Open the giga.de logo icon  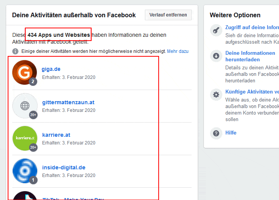click(25, 72)
